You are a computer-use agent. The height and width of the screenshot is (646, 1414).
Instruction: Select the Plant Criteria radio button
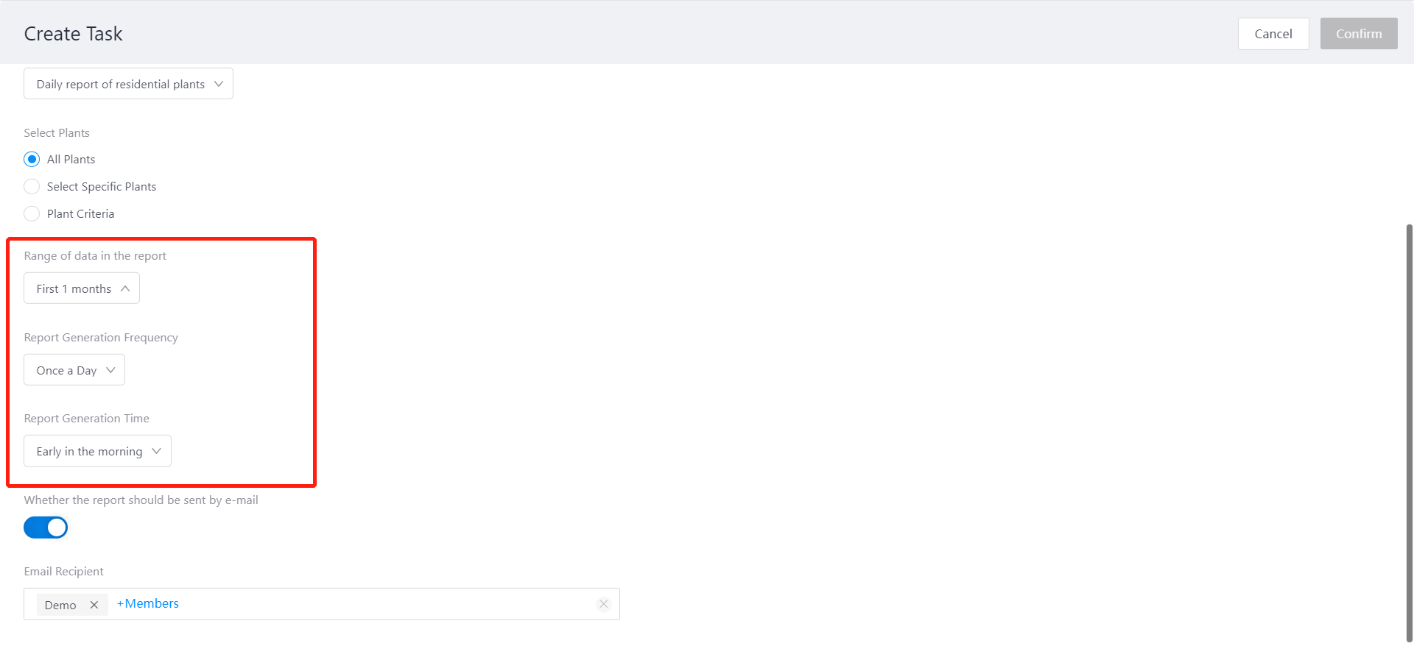(32, 213)
